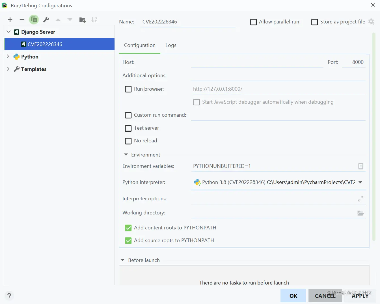Toggle Start JavaScript debugger automatically checkbox

click(x=197, y=102)
